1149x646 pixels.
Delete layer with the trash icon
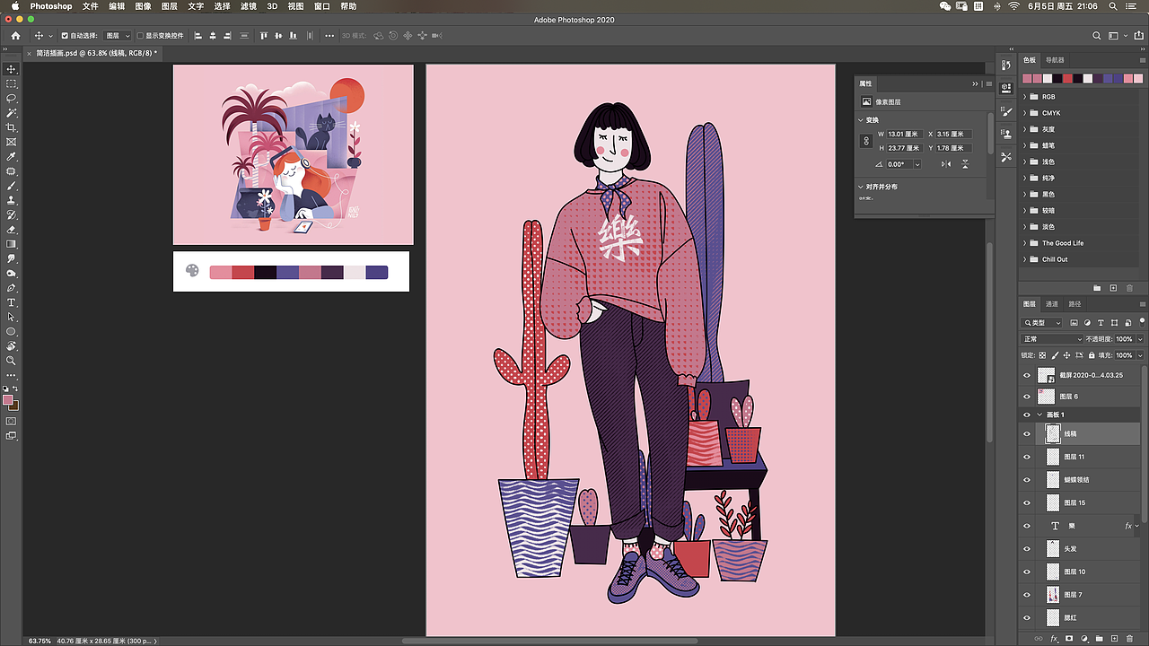click(x=1130, y=639)
